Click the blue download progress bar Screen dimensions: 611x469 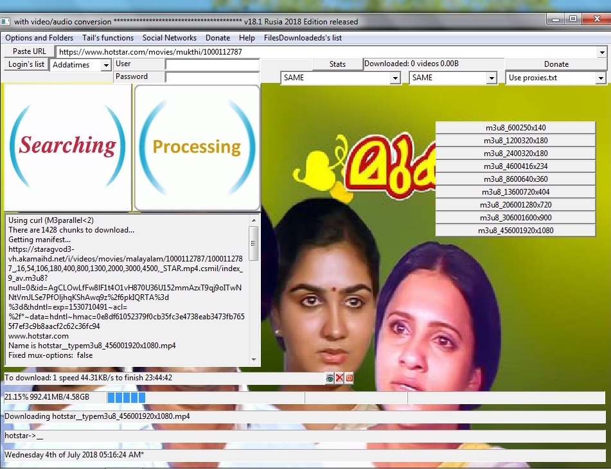coord(126,398)
